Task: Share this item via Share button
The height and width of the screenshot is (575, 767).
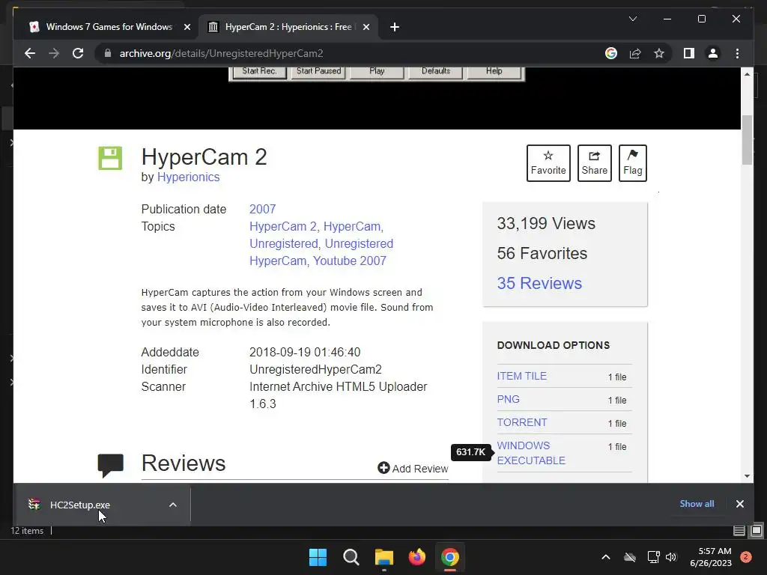Action: [594, 162]
